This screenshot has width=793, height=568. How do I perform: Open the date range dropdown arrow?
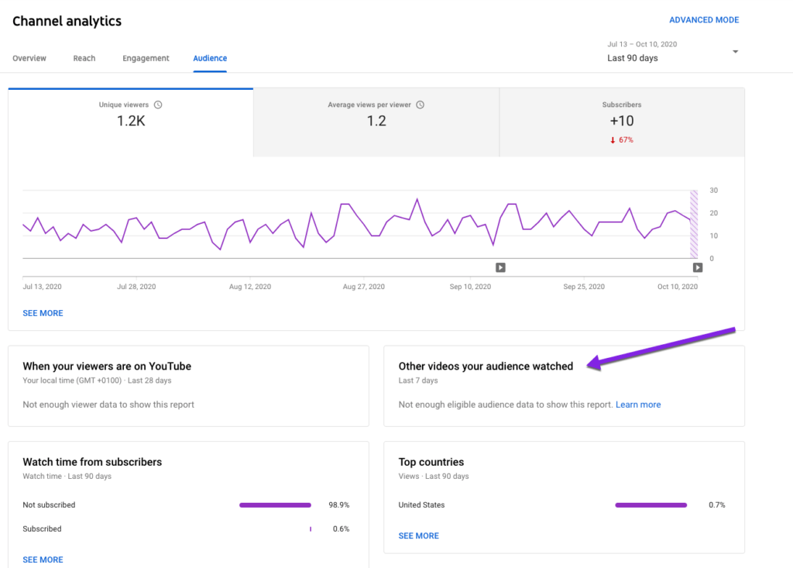tap(735, 52)
